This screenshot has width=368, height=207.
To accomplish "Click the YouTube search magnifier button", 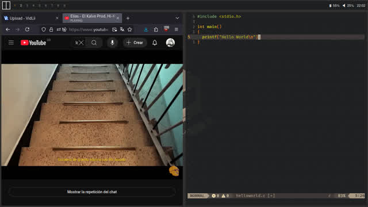I will coord(94,43).
